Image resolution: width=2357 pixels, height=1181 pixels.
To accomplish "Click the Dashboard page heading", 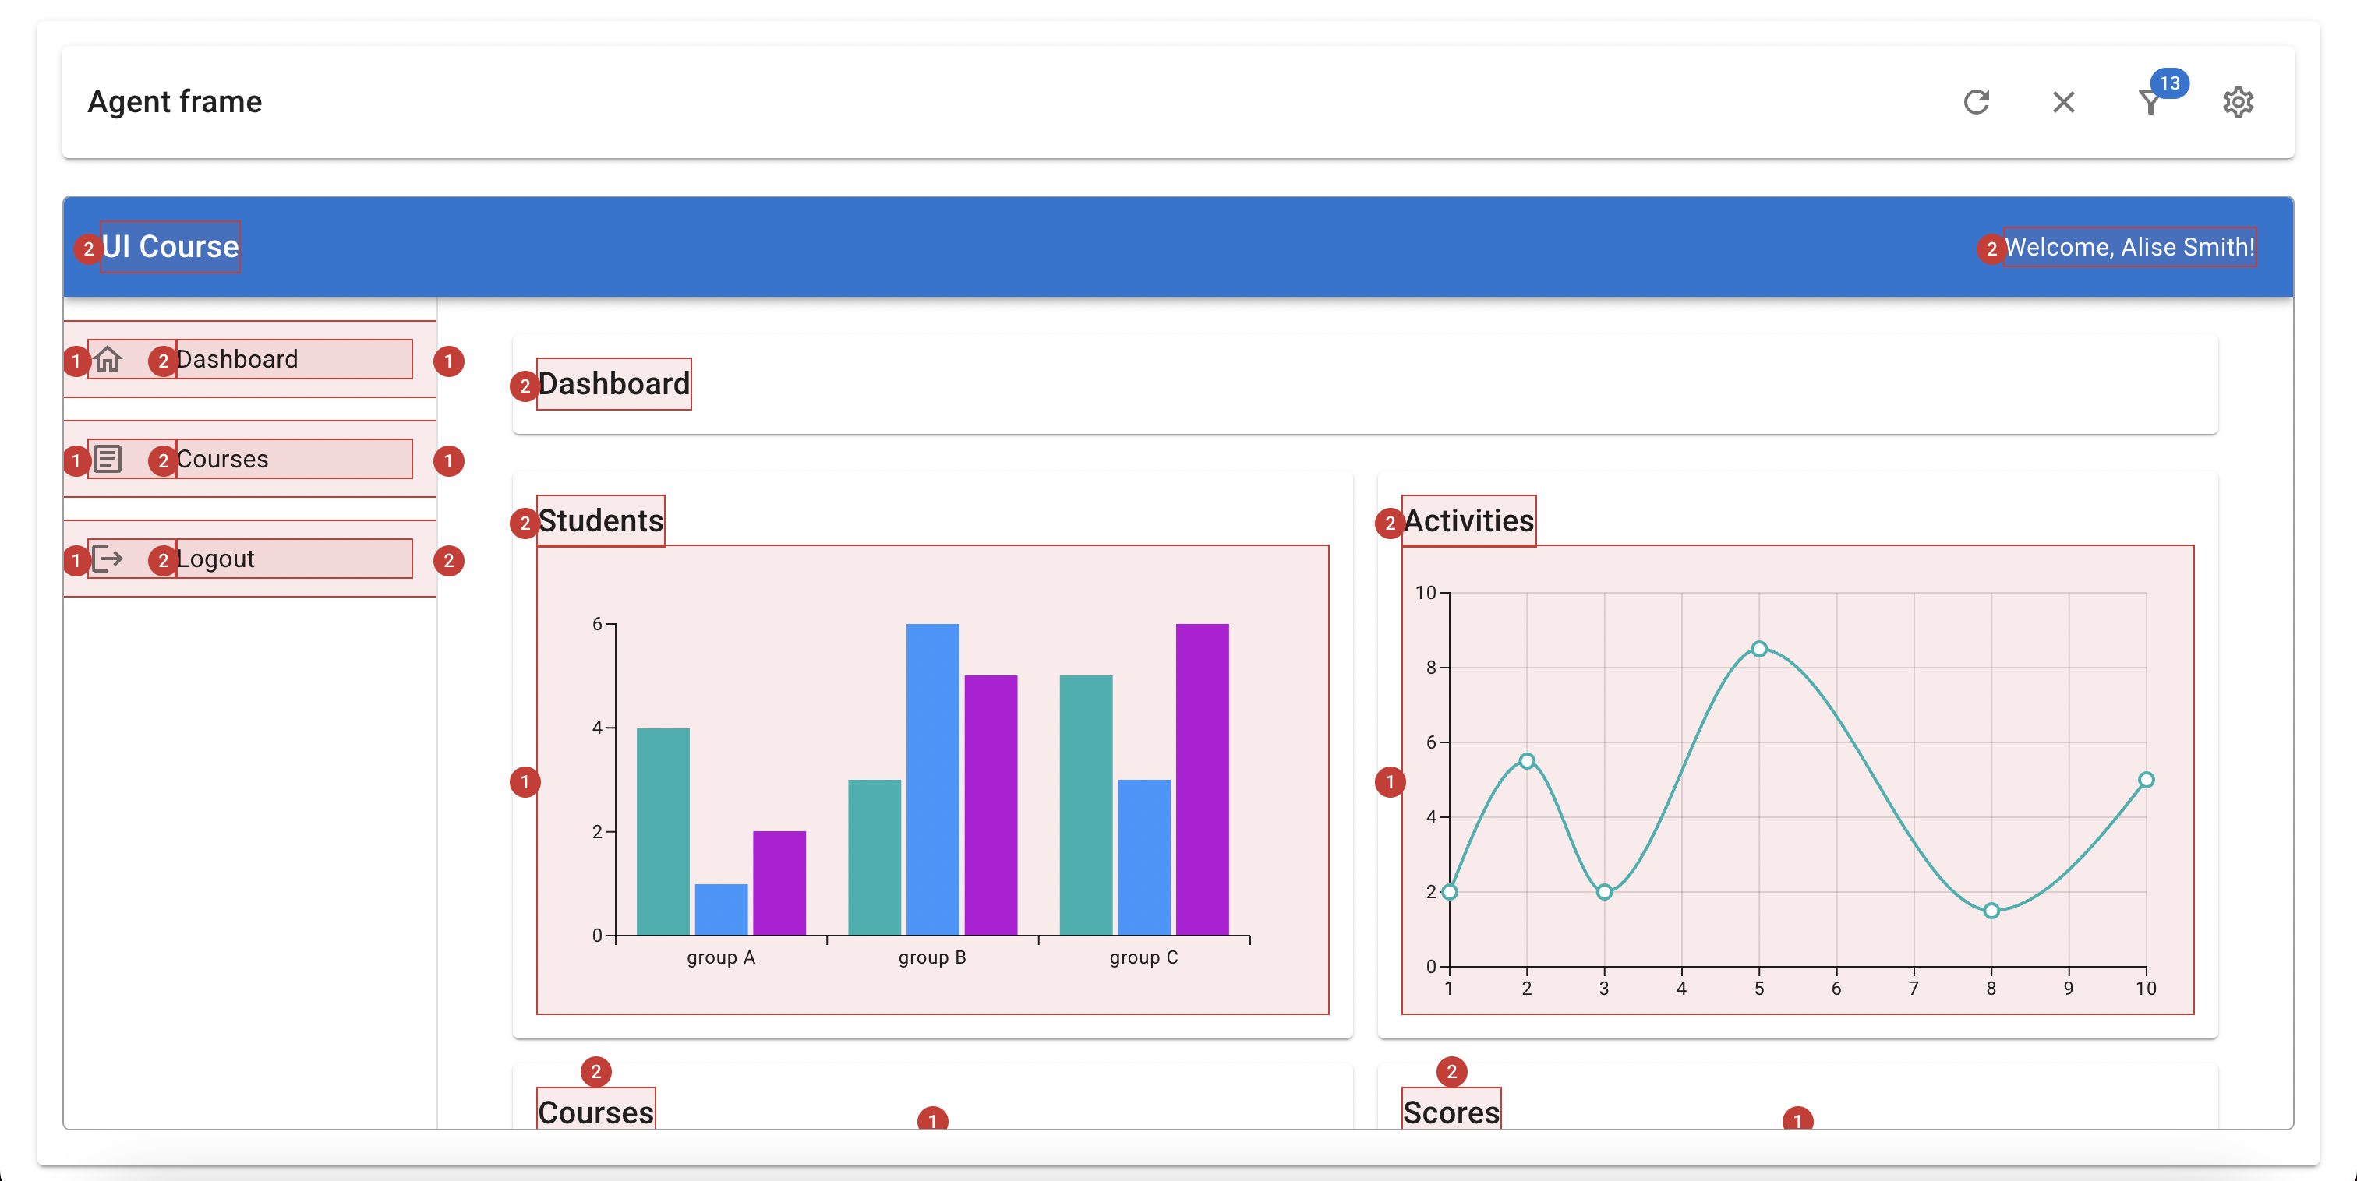I will (613, 384).
